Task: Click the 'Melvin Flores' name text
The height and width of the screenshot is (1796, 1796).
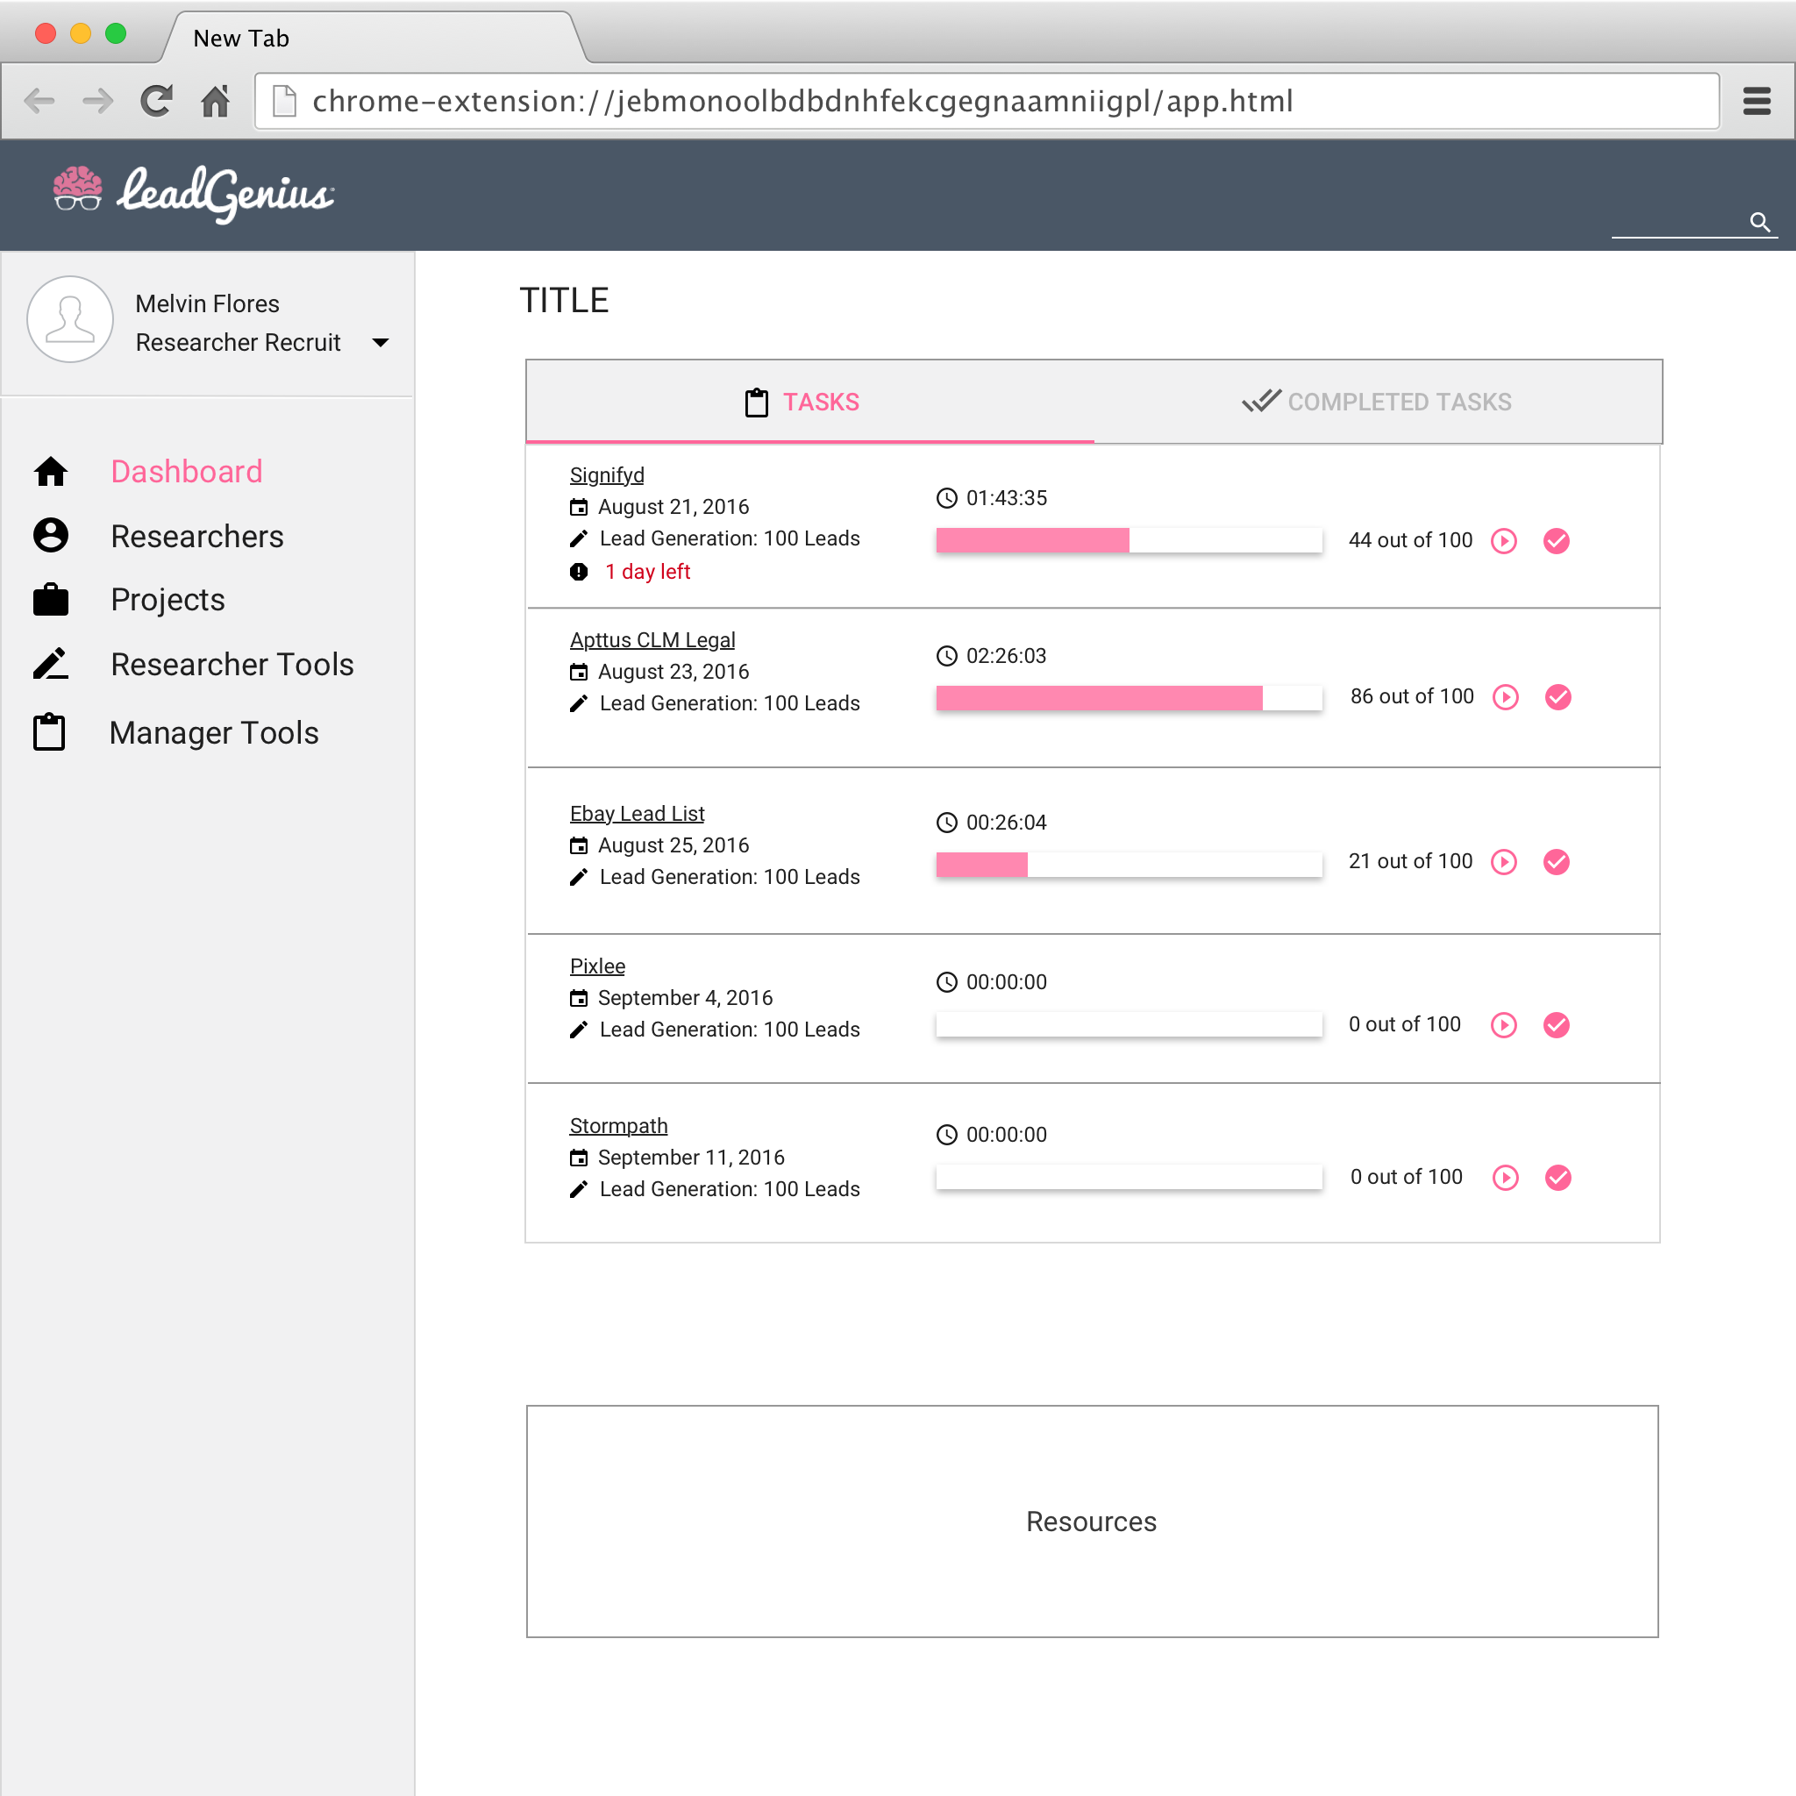Action: click(x=207, y=304)
